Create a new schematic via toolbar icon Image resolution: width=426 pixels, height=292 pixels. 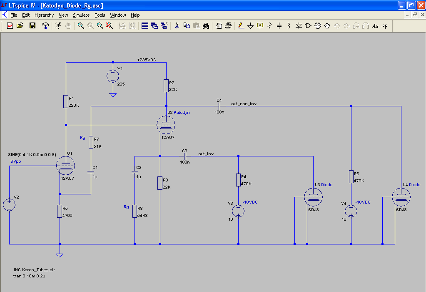click(10, 26)
